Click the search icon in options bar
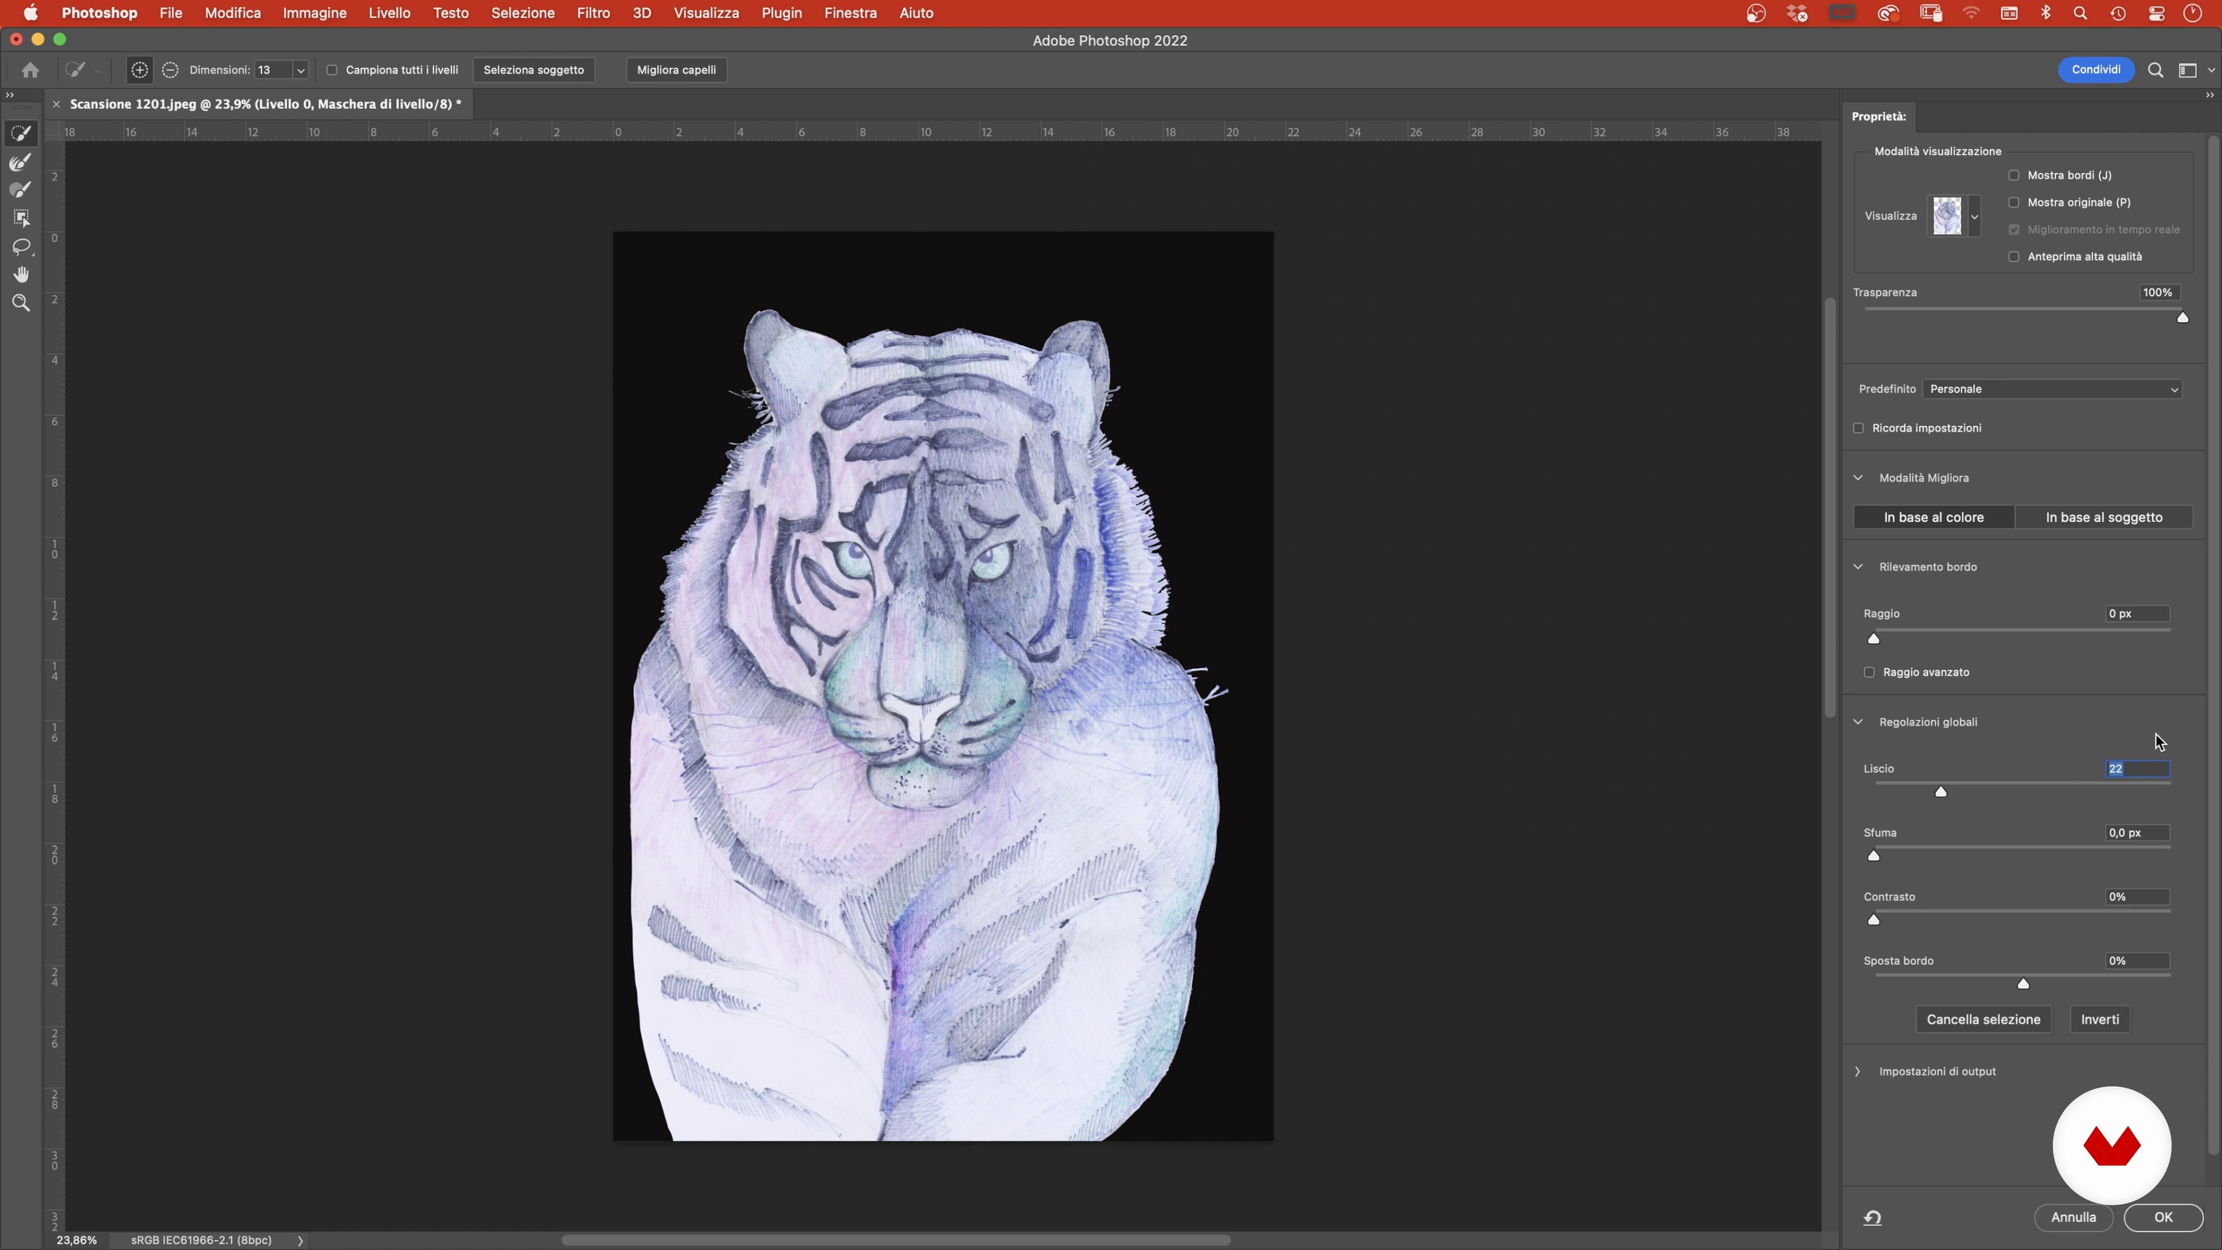Image resolution: width=2222 pixels, height=1250 pixels. coord(2155,70)
